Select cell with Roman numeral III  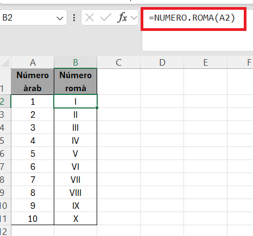75,127
